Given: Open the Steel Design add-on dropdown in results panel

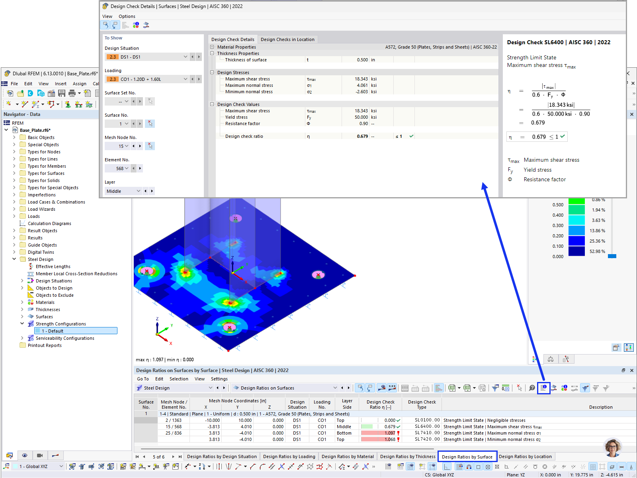Looking at the screenshot, I should 174,388.
